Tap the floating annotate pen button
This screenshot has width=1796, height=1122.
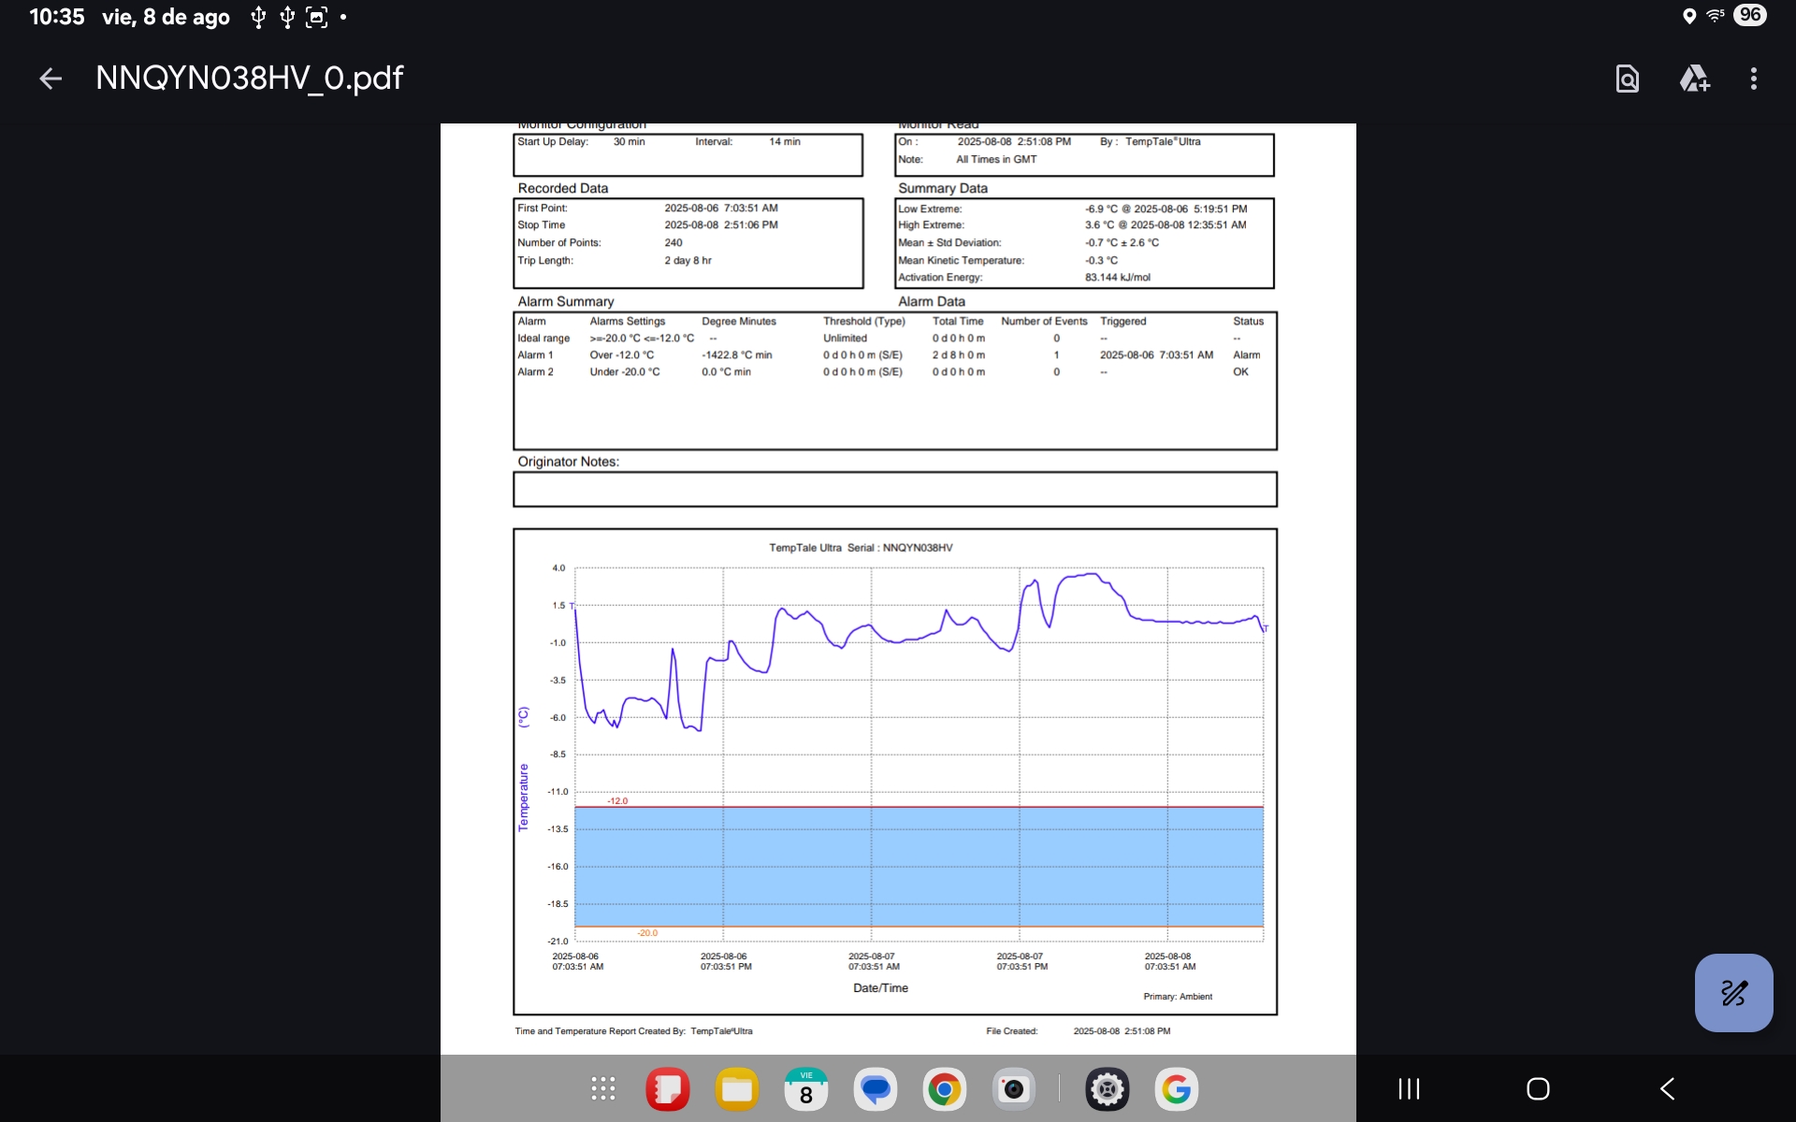click(1732, 992)
